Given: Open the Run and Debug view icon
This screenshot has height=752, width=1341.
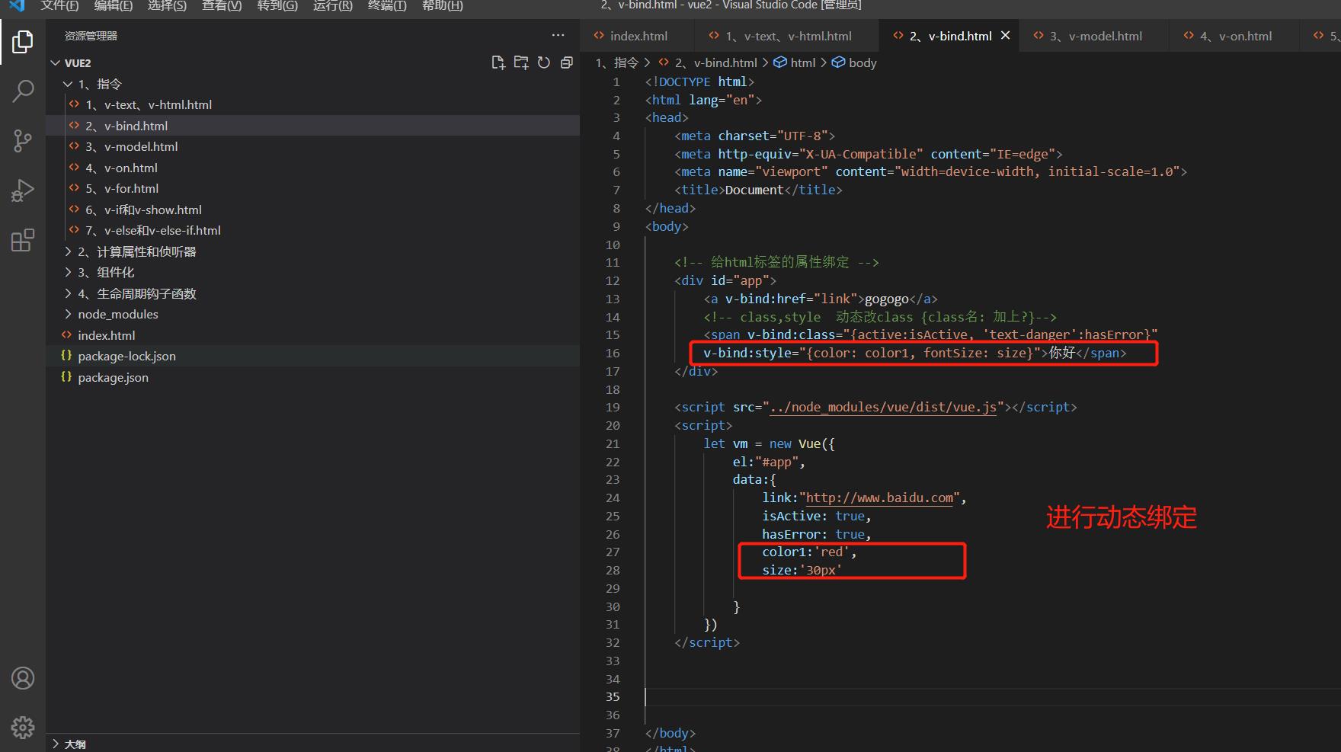Looking at the screenshot, I should (23, 190).
